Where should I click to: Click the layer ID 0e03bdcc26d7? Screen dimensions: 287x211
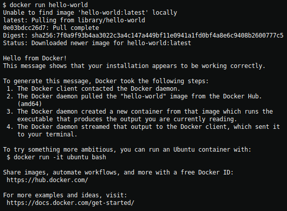click(x=24, y=28)
